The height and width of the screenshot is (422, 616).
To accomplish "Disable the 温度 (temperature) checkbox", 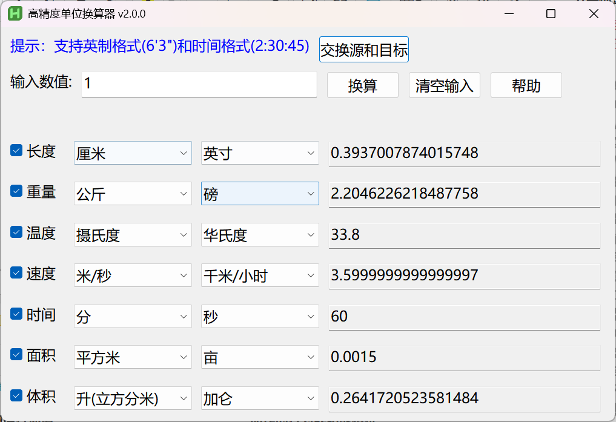I will [17, 232].
